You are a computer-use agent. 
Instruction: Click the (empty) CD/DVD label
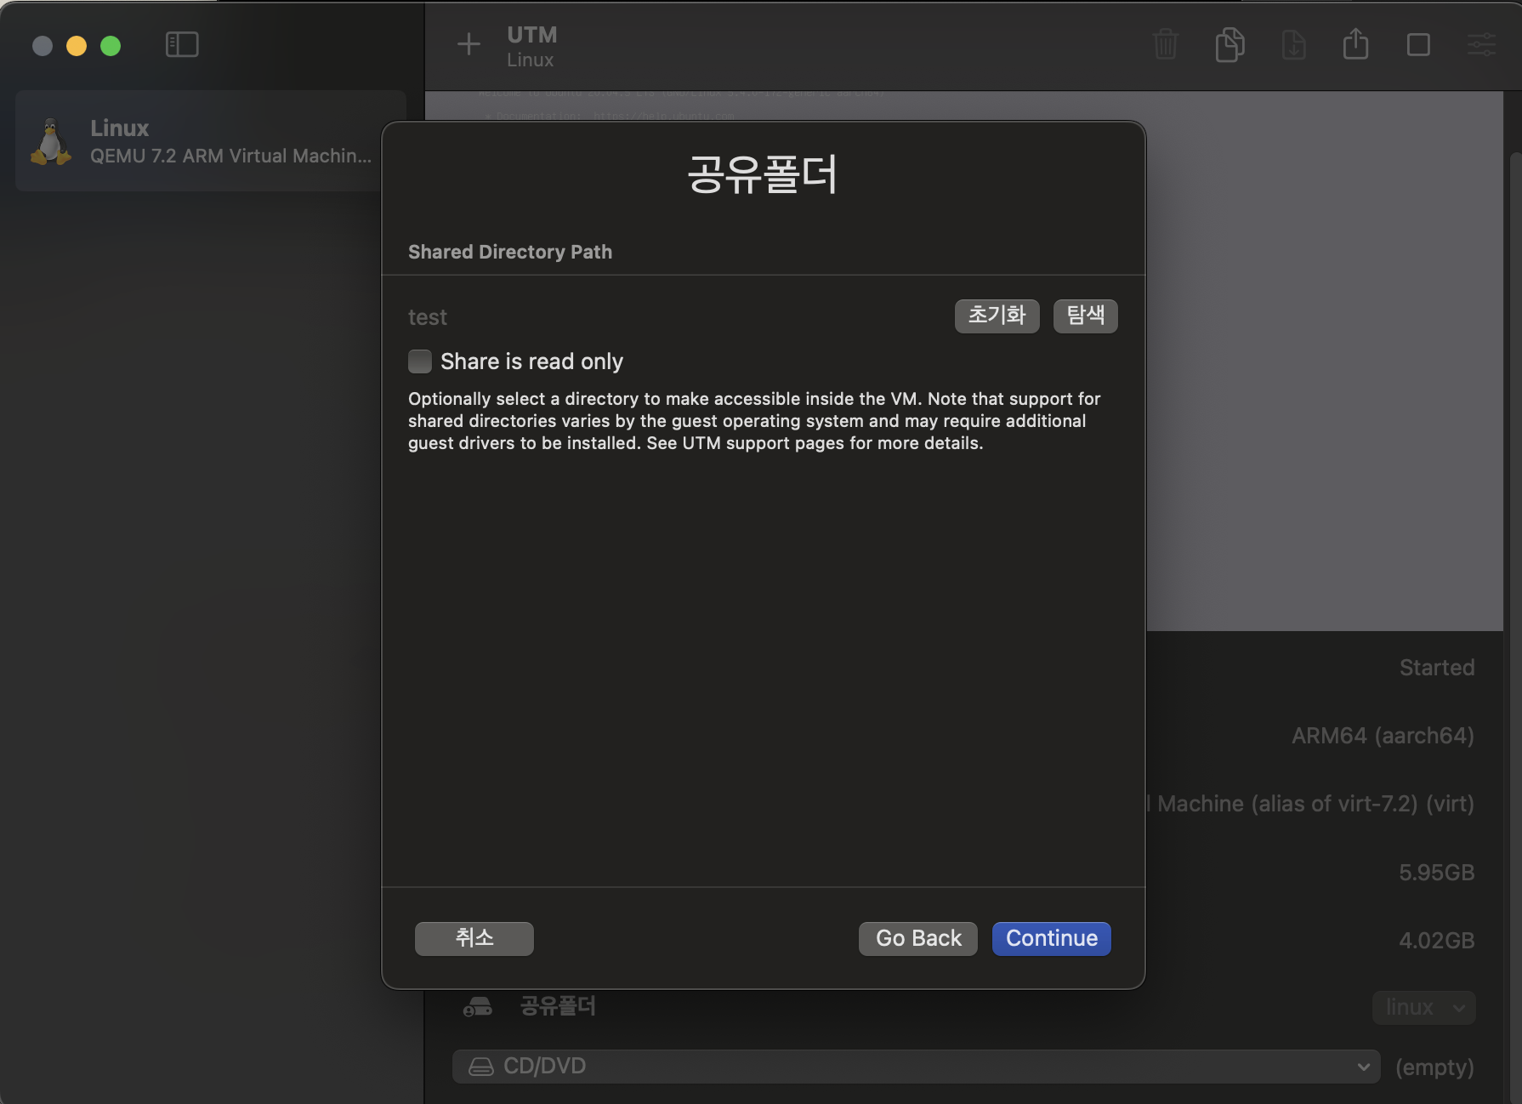click(x=1434, y=1067)
